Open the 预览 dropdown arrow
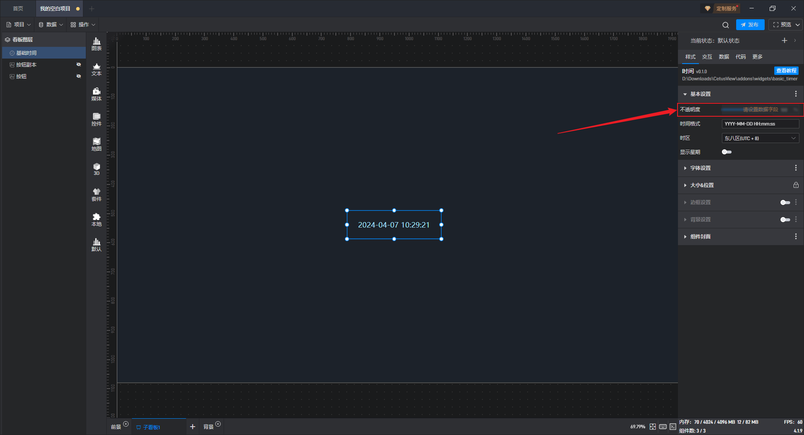 click(x=798, y=25)
